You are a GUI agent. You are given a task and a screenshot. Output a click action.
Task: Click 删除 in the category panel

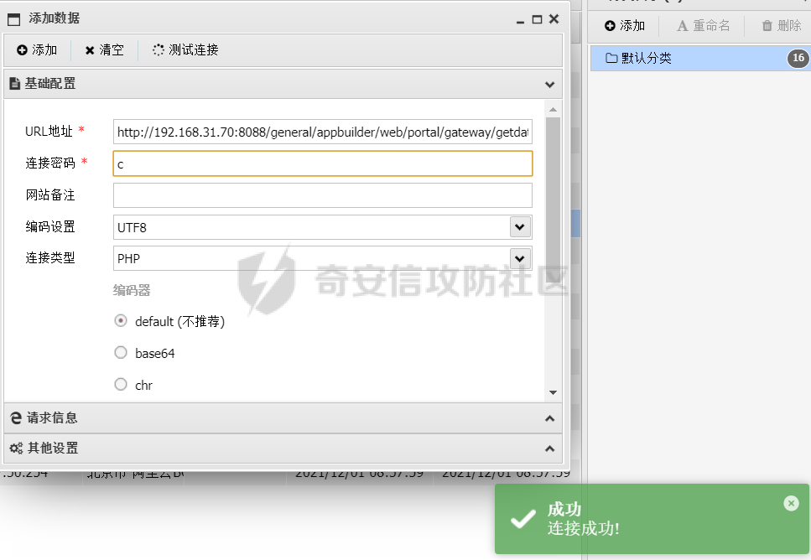pyautogui.click(x=782, y=25)
